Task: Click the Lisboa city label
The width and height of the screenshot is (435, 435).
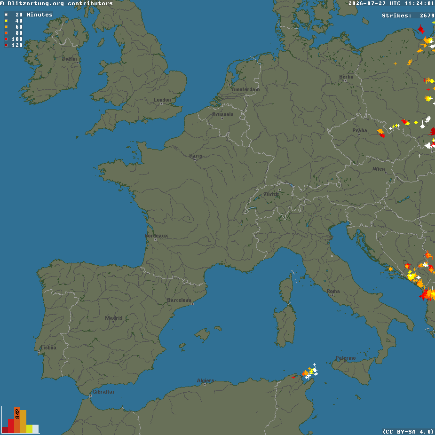Action: click(x=48, y=348)
